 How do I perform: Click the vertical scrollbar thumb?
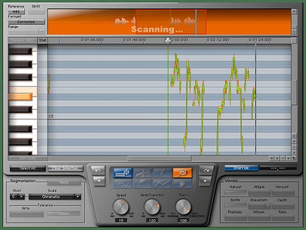pos(294,93)
